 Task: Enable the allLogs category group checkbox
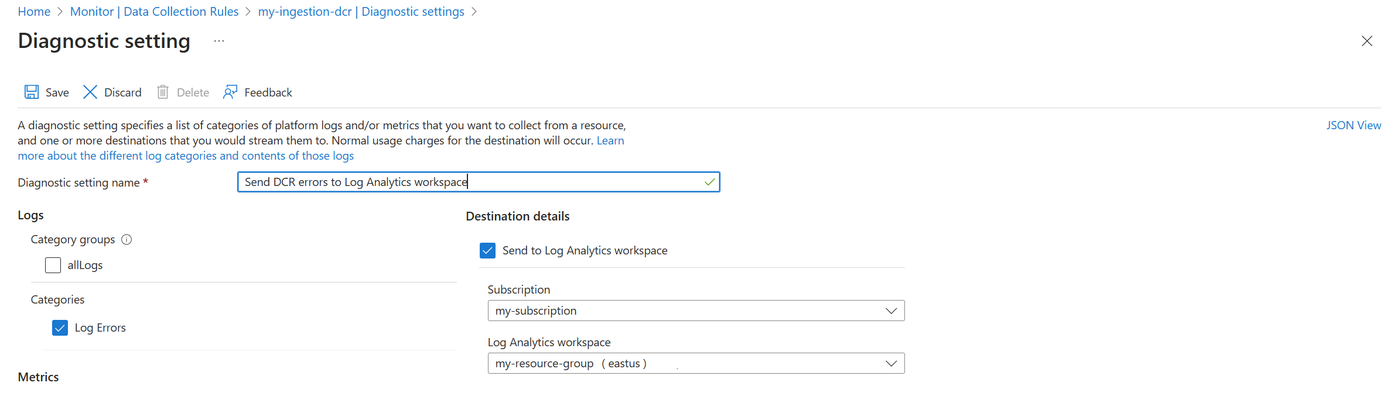click(x=53, y=266)
